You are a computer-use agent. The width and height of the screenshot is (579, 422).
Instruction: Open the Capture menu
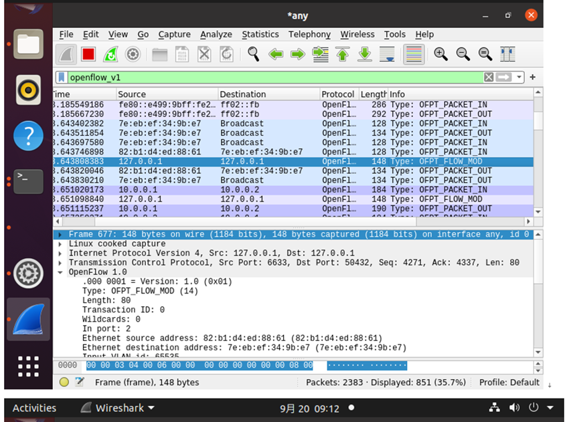coord(174,34)
